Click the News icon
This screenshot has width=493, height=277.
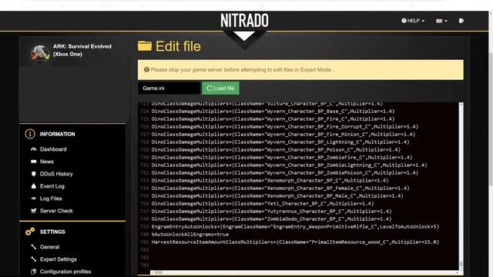(34, 162)
